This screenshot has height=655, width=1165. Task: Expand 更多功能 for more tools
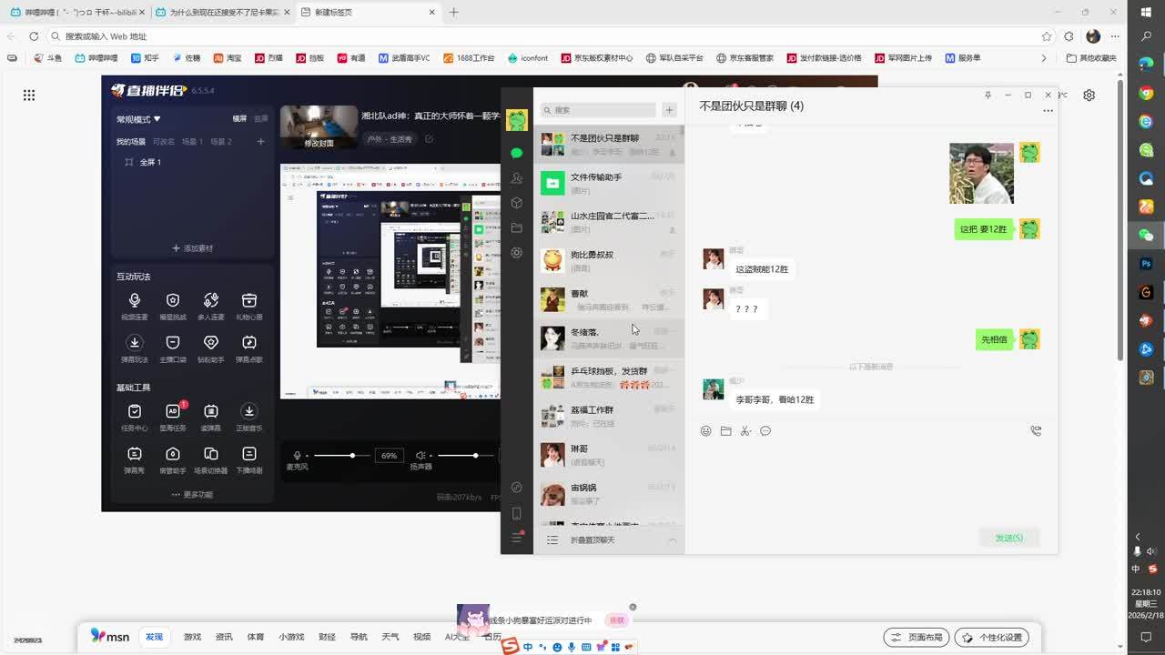192,495
